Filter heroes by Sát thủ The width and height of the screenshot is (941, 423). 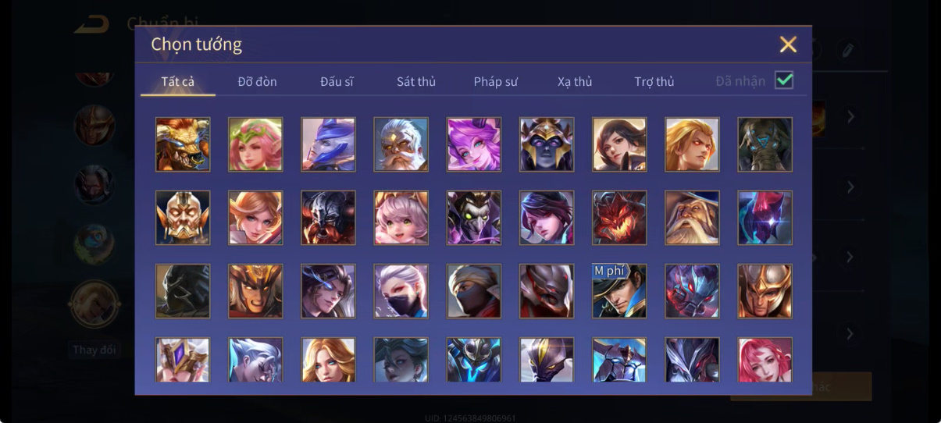pos(416,81)
